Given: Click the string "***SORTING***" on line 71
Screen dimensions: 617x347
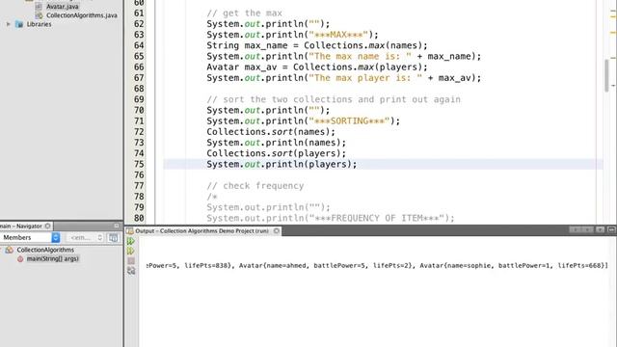Looking at the screenshot, I should pyautogui.click(x=349, y=121).
